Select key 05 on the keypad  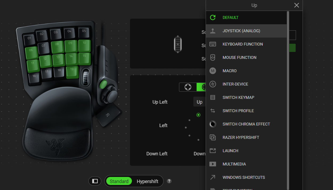pos(84,33)
